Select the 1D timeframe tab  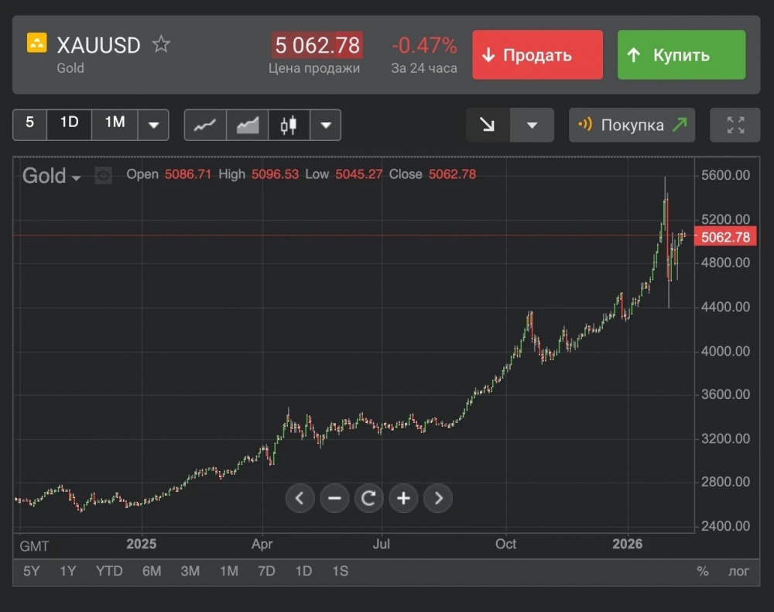70,122
